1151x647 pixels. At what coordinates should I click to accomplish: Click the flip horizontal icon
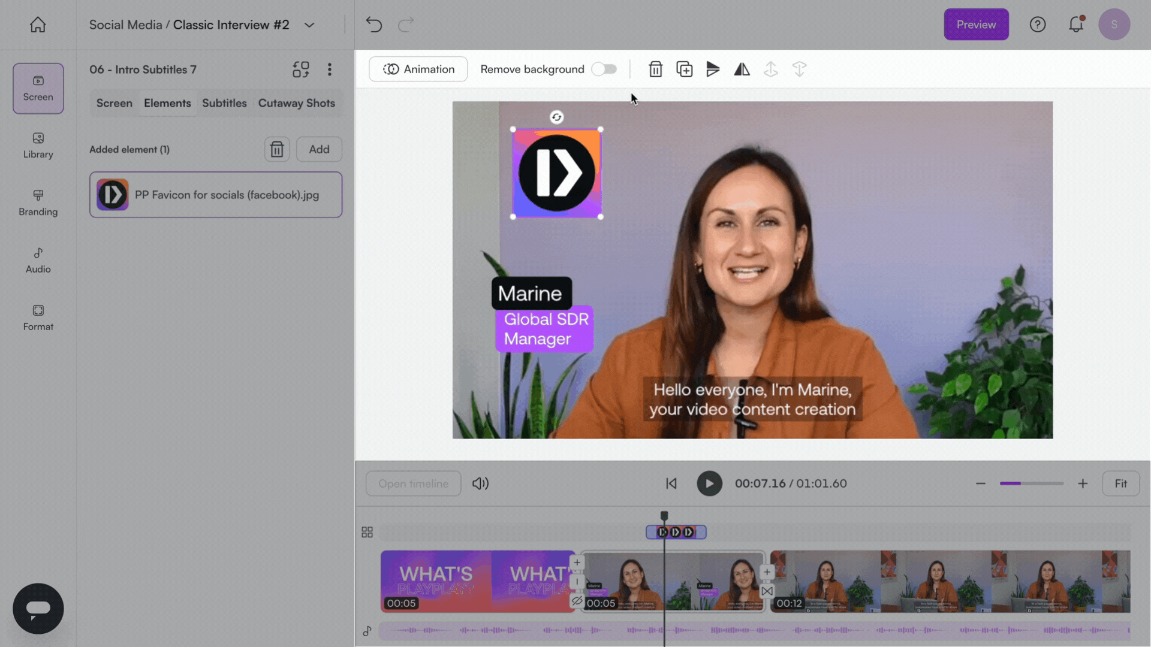[x=742, y=69]
